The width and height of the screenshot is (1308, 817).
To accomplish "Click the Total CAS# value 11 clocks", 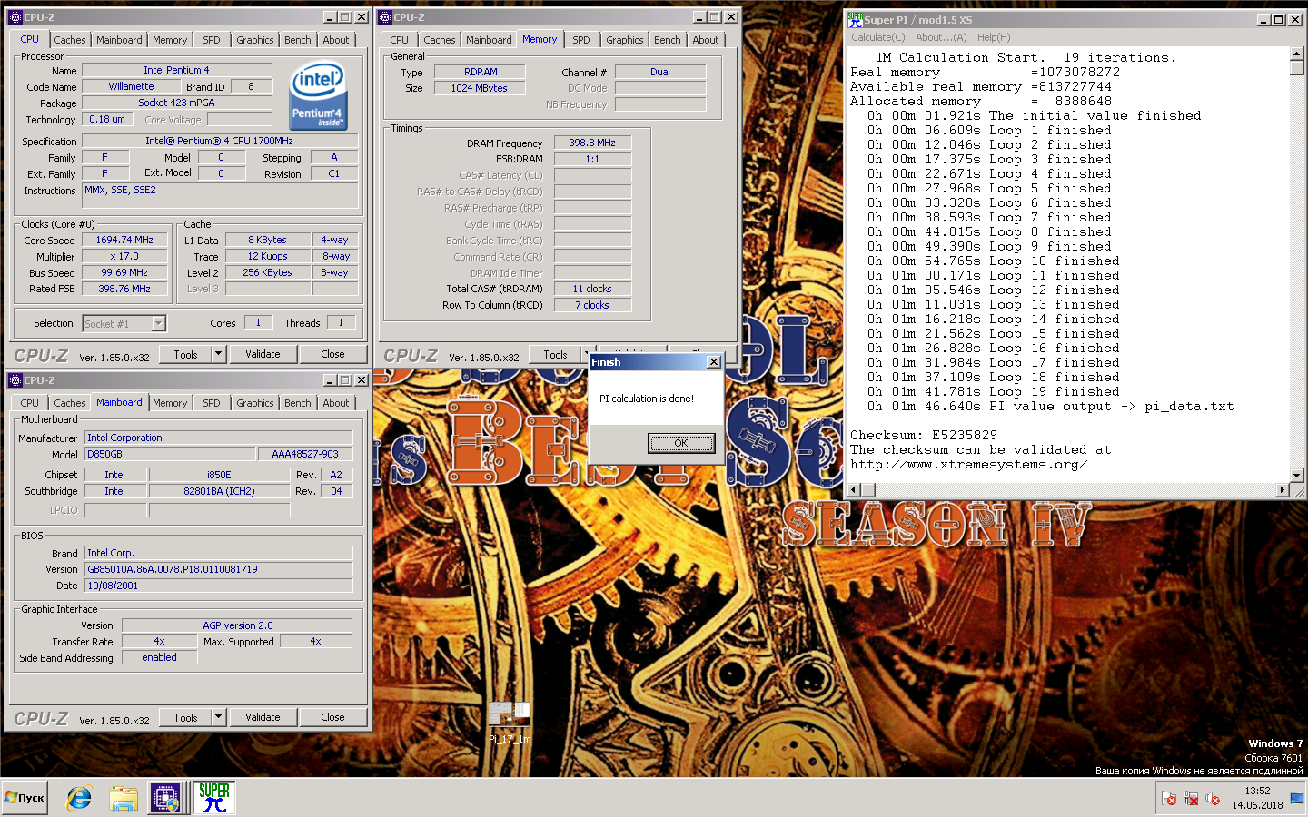I will coord(592,289).
